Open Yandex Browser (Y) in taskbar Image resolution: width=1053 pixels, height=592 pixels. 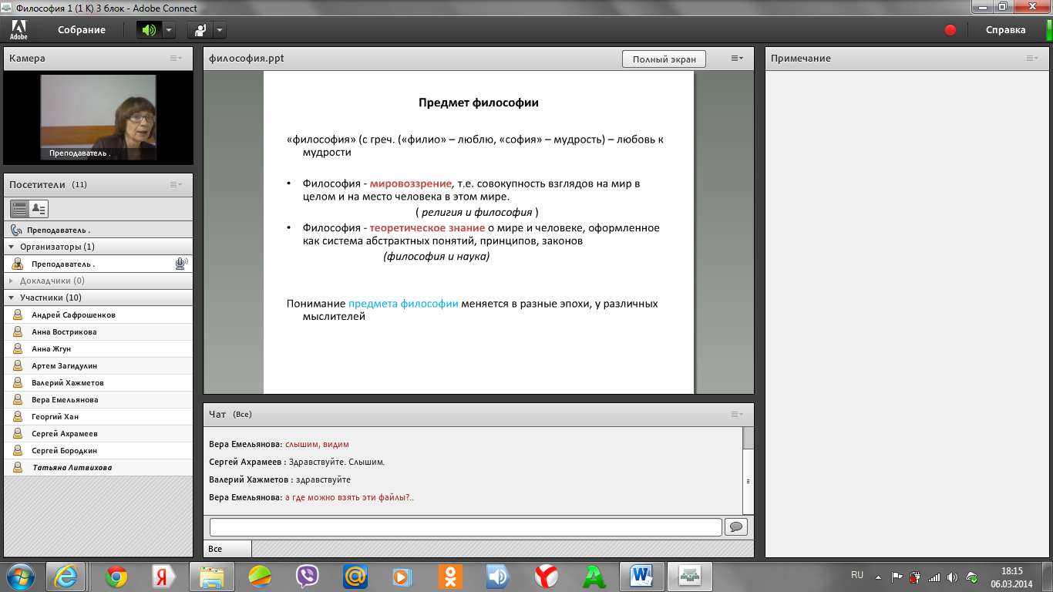click(x=547, y=576)
